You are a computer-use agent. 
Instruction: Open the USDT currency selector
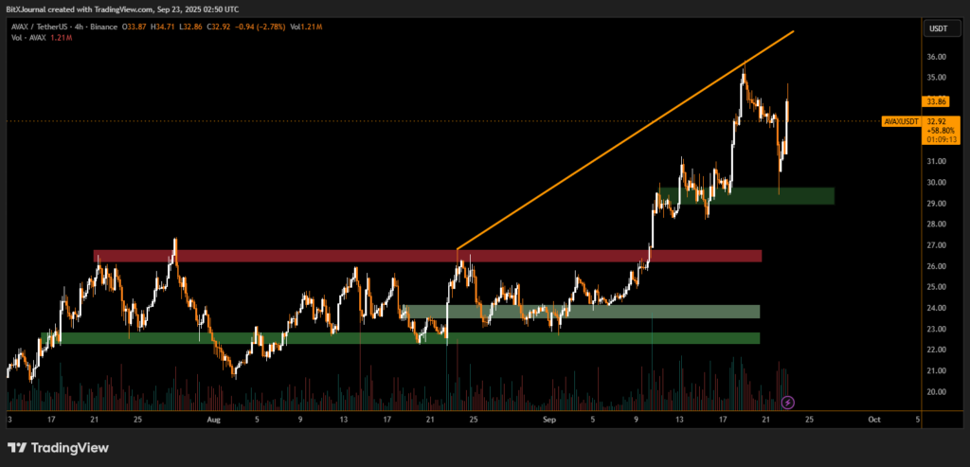[936, 29]
